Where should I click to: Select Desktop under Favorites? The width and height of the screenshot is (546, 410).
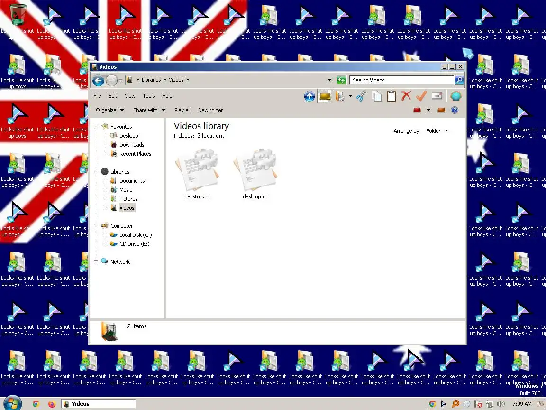pyautogui.click(x=128, y=136)
